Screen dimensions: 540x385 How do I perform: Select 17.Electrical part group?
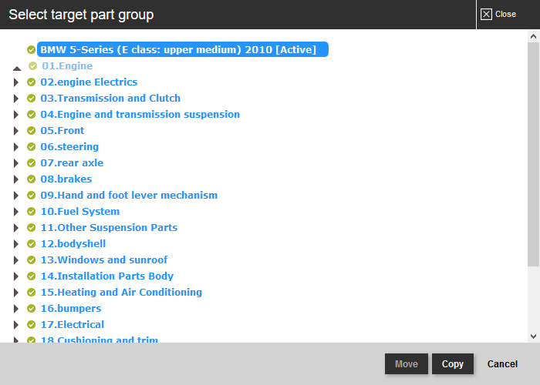72,324
